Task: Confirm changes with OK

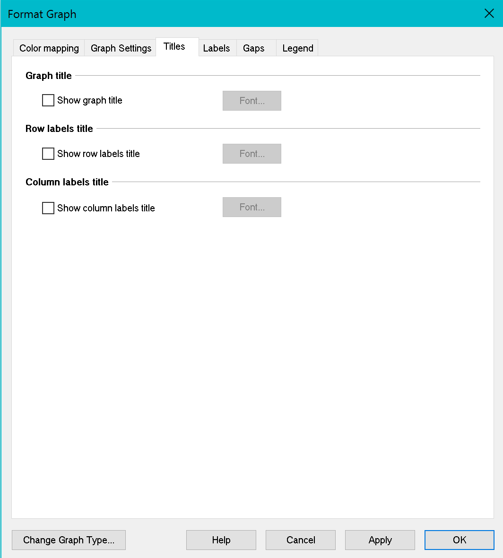Action: (x=459, y=540)
